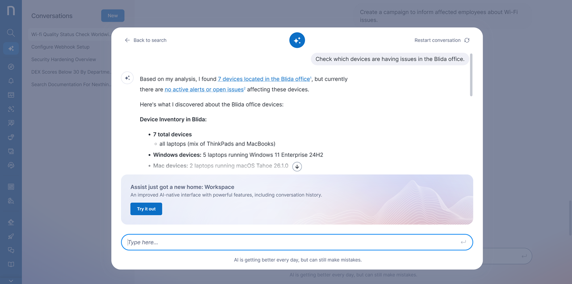Click the Restart conversation refresh icon

467,40
